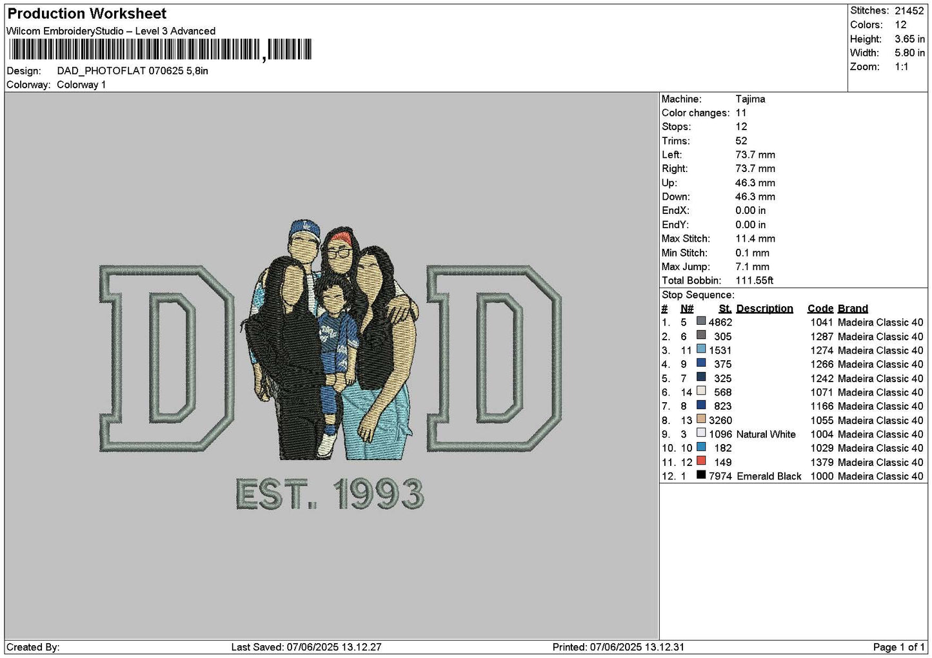Click the St. column header
The width and height of the screenshot is (932, 658).
(x=725, y=309)
